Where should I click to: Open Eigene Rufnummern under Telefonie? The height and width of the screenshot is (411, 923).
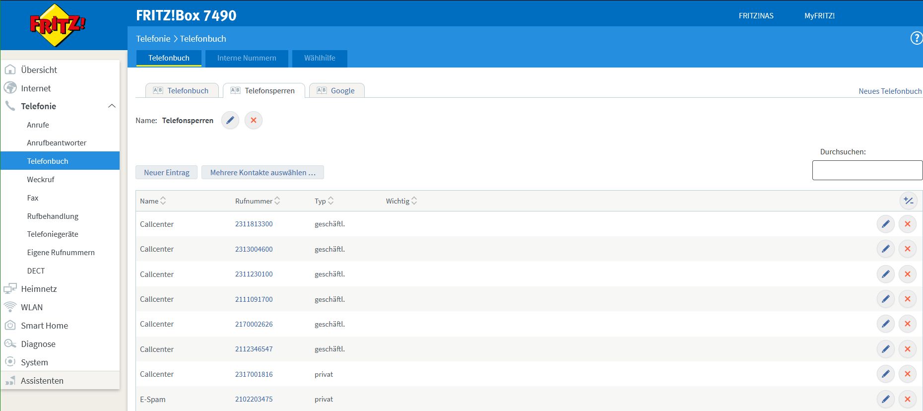tap(60, 253)
